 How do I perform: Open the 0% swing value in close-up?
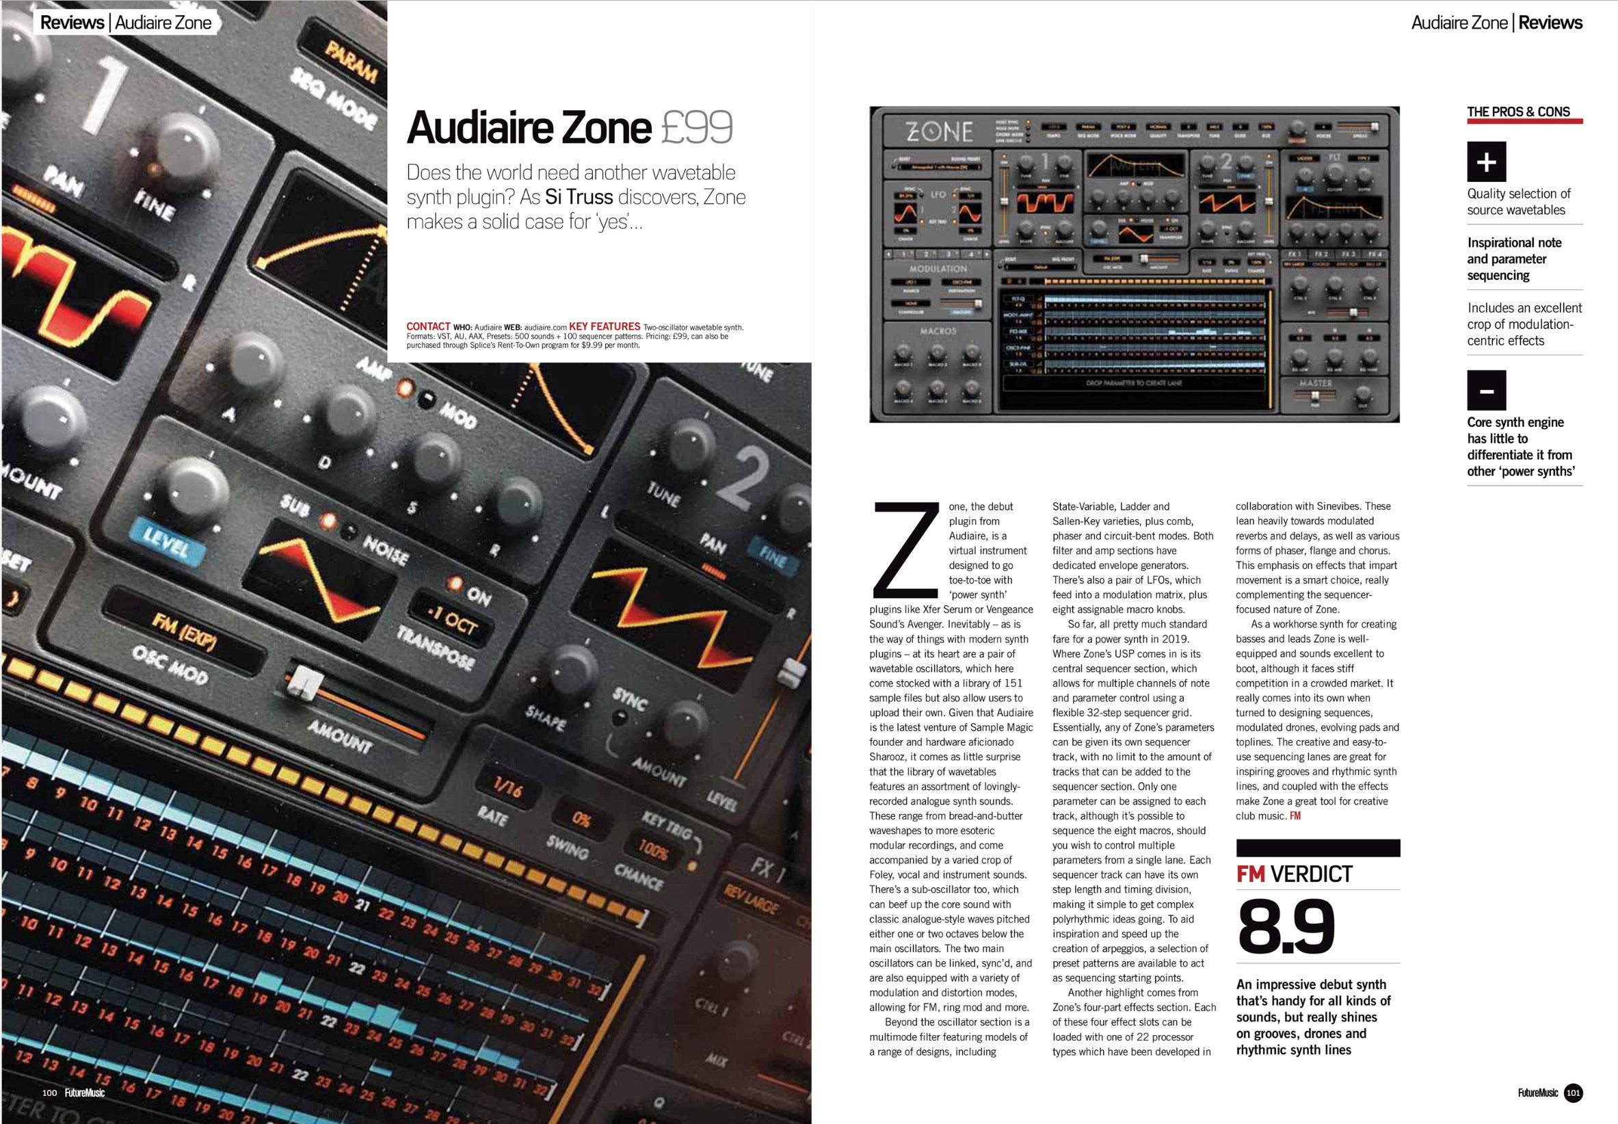(581, 819)
